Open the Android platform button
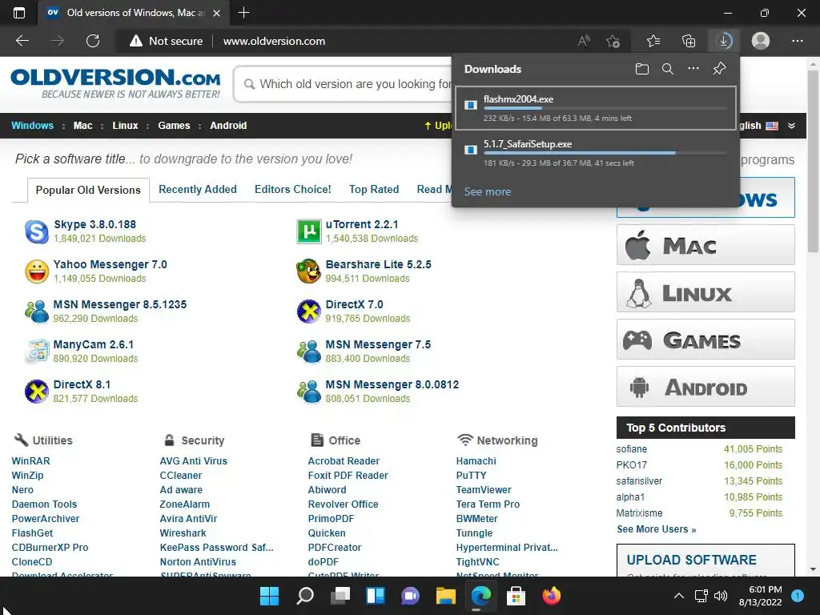 pyautogui.click(x=705, y=387)
